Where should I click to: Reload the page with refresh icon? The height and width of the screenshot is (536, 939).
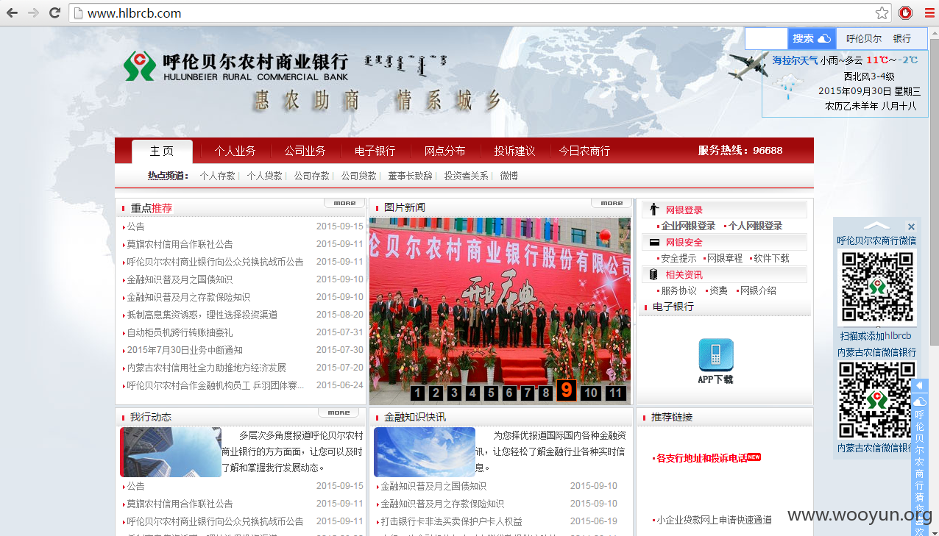(54, 12)
